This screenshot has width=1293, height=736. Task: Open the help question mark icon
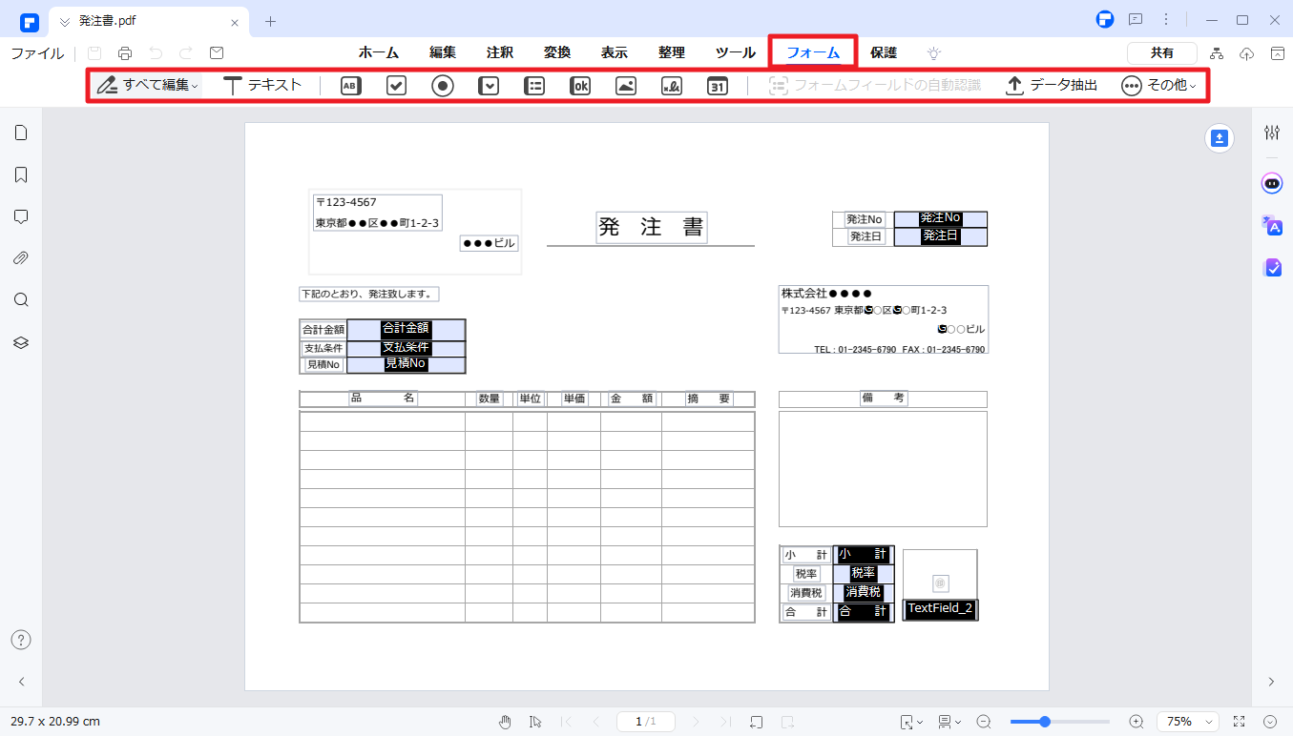(21, 640)
